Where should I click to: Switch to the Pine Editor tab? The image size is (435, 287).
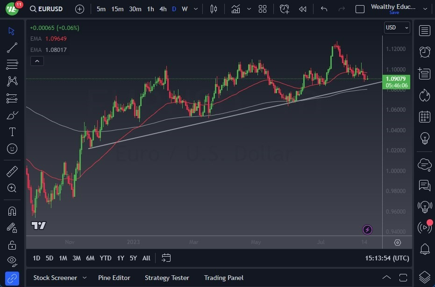(x=114, y=277)
